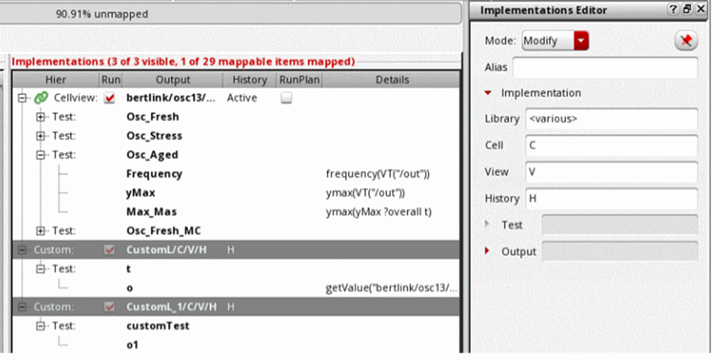Expand the Osc_Fresh test node
Viewport: 714px width, 360px height.
tap(41, 117)
